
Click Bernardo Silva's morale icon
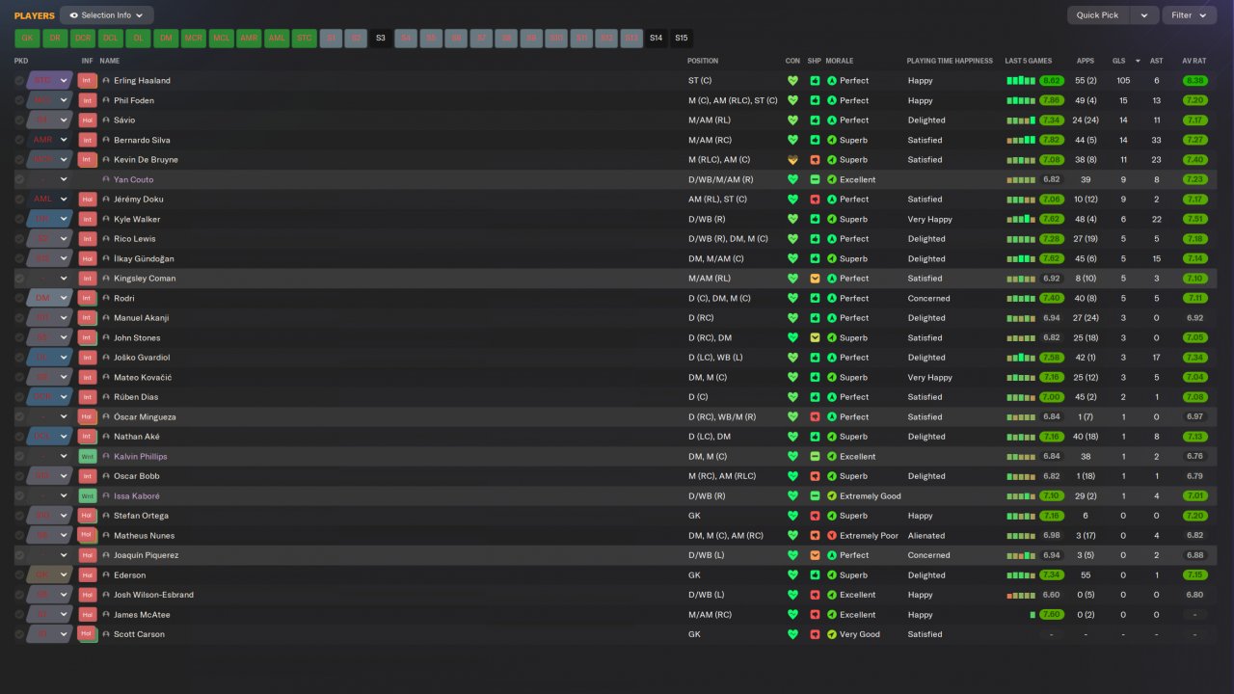click(x=832, y=141)
